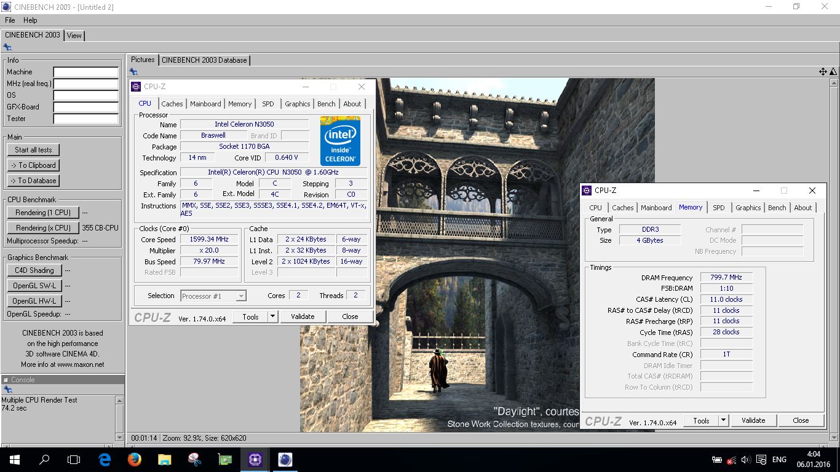
Task: Select About tab in CPU-Z Memory window
Action: (803, 208)
